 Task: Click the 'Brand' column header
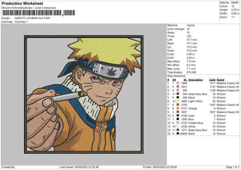tap(221, 80)
